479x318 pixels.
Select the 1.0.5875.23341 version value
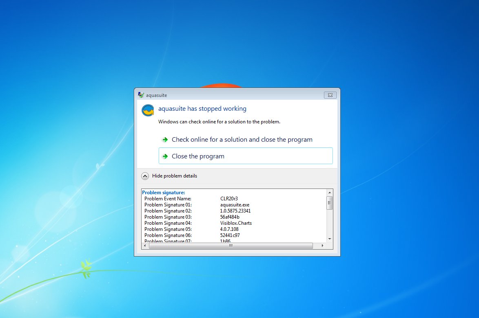pos(235,211)
